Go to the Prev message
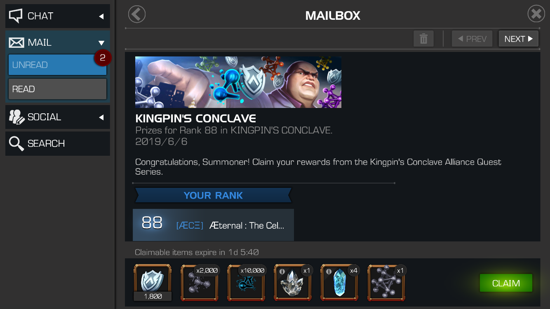The height and width of the screenshot is (309, 550). pyautogui.click(x=472, y=39)
